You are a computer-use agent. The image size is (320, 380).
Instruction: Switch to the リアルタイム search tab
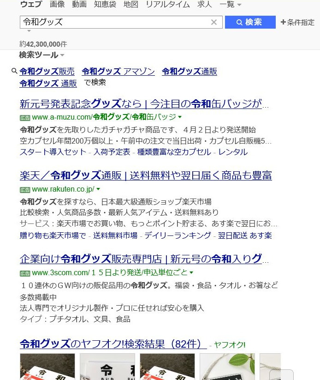tap(167, 5)
